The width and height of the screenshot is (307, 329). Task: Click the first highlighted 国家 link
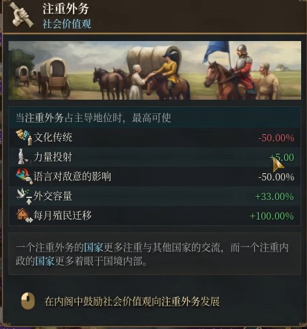tap(94, 248)
